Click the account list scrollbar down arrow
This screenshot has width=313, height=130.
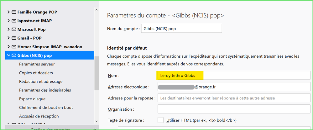[97, 120]
